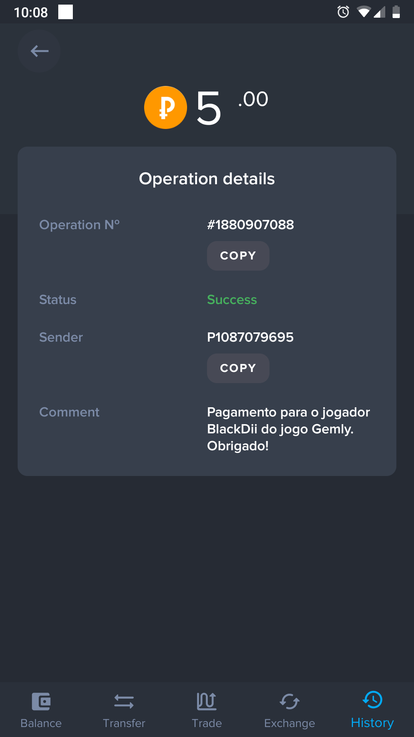The image size is (414, 737).
Task: Tap the green Success status text
Action: coord(232,299)
